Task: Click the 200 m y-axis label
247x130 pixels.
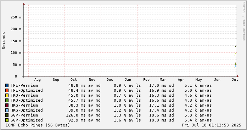Action: pyautogui.click(x=16, y=29)
